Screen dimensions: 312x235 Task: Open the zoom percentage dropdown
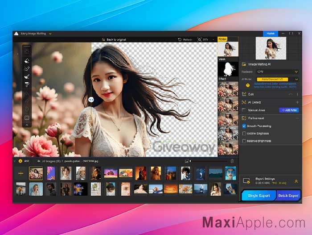click(213, 39)
